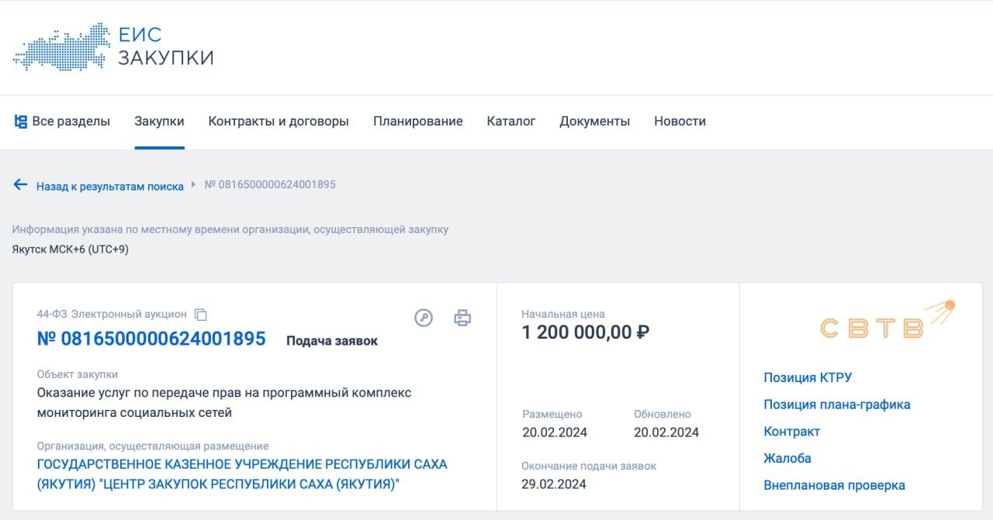
Task: Click the Подача заявок status label
Action: coord(332,341)
